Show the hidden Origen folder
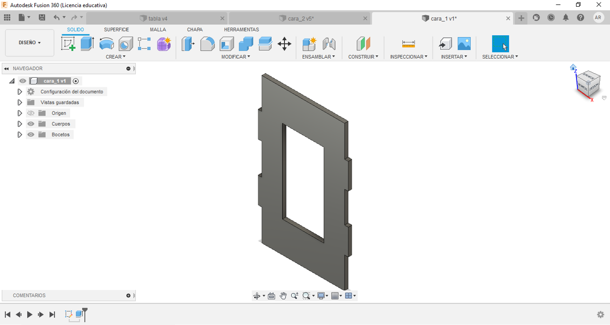 (31, 113)
